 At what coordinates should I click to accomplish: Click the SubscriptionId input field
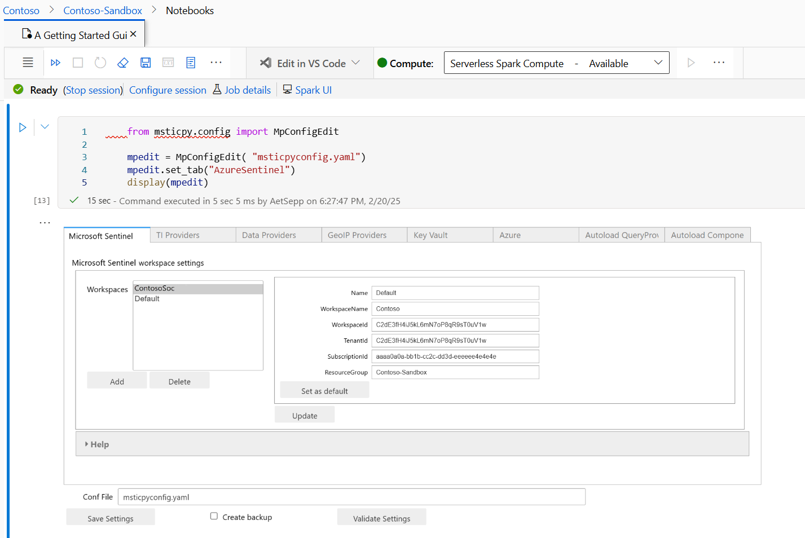coord(455,356)
